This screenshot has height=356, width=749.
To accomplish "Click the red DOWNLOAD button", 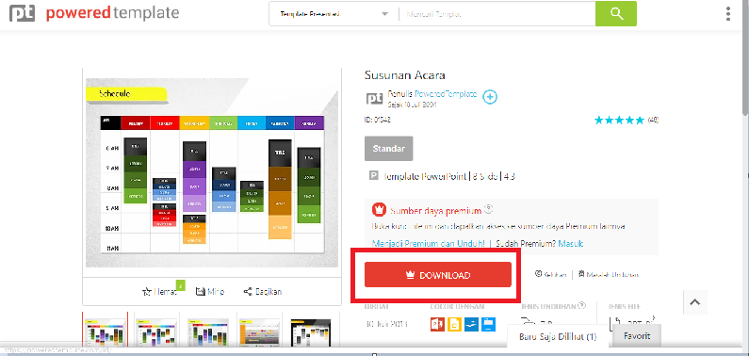I will click(x=438, y=275).
